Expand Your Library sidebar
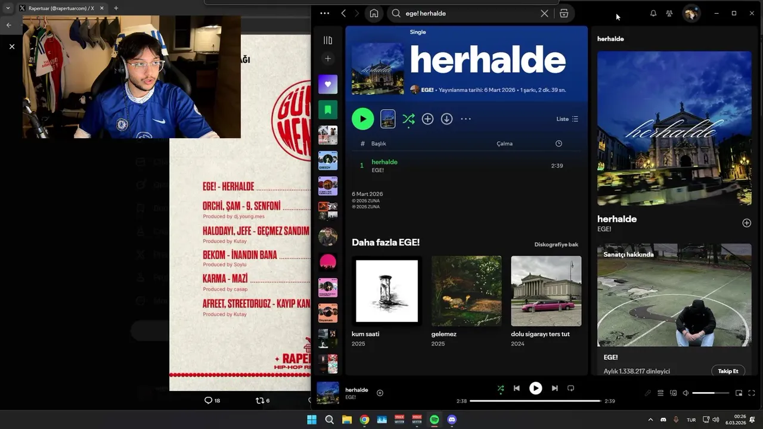Viewport: 763px width, 429px height. coord(328,40)
